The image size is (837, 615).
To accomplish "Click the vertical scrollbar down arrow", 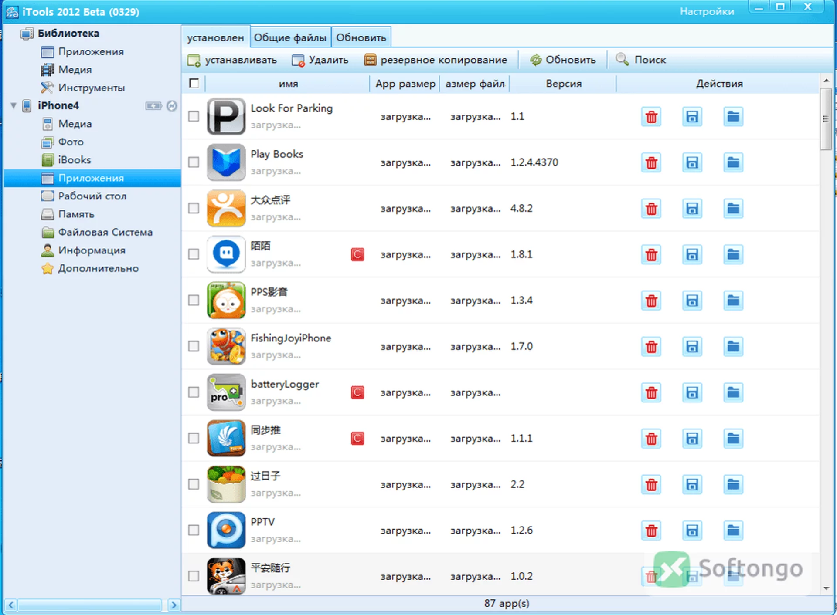I will 826,588.
